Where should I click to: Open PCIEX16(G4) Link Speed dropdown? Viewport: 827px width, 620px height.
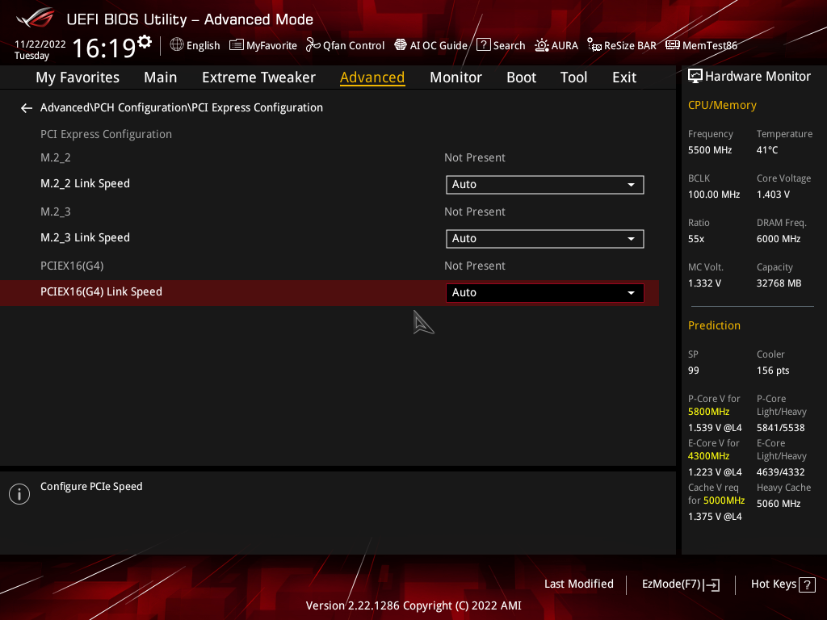[545, 292]
